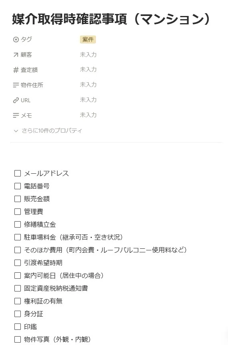Image resolution: width=228 pixels, height=345 pixels.
Task: Click the URL link icon
Action: tap(16, 100)
